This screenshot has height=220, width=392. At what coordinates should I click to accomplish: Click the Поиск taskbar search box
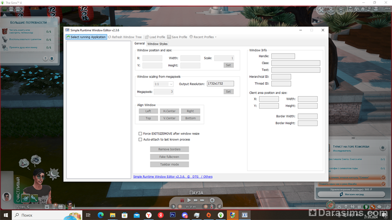[47, 215]
